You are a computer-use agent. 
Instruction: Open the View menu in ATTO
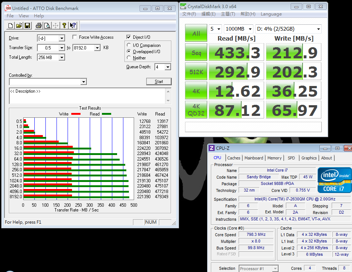point(24,16)
